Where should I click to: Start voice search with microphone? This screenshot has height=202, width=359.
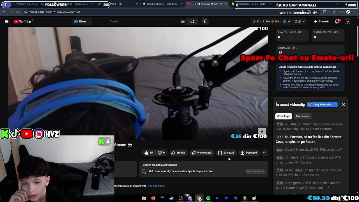tap(205, 22)
